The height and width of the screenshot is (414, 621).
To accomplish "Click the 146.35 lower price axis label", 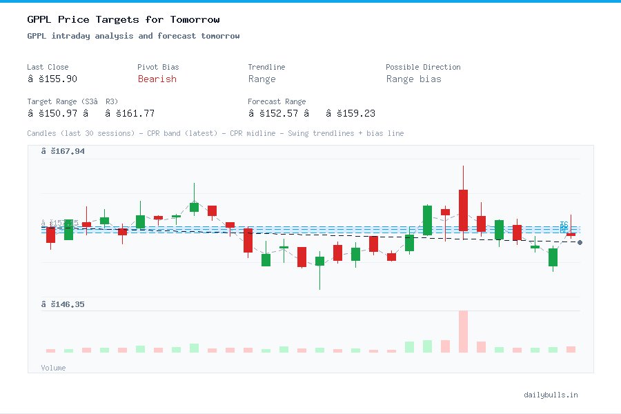I will [63, 304].
